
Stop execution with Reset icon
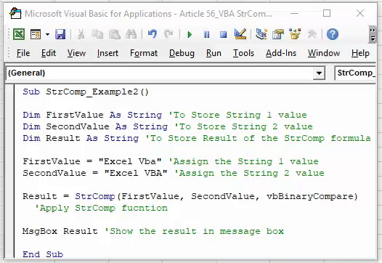223,34
